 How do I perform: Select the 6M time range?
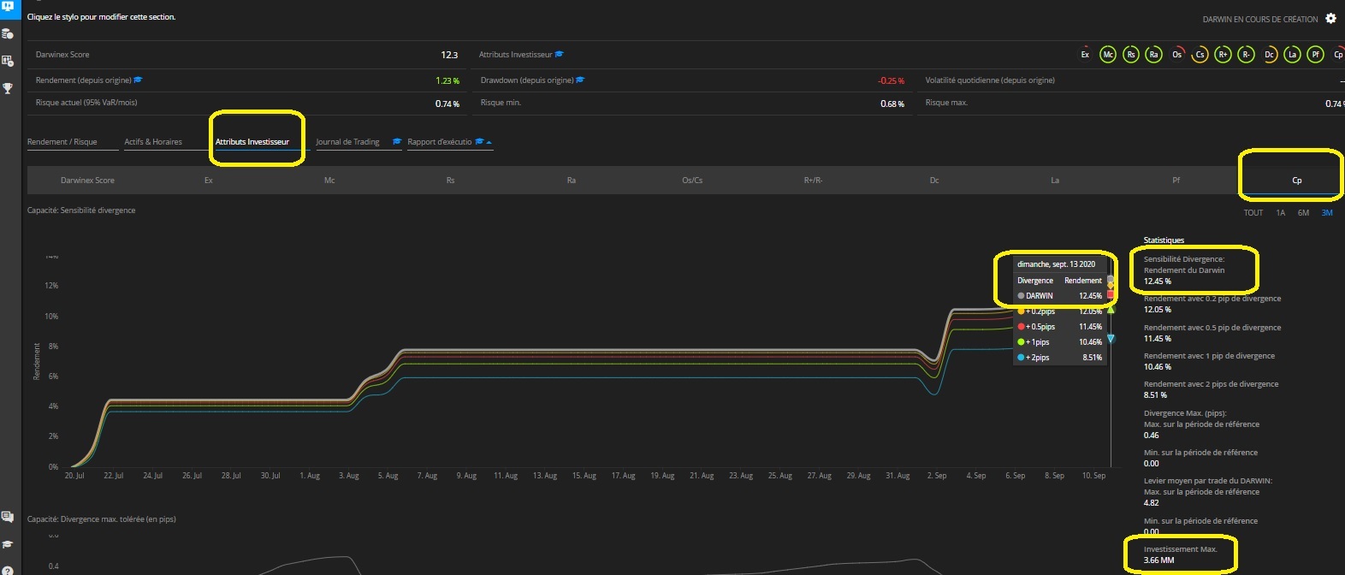pyautogui.click(x=1303, y=213)
